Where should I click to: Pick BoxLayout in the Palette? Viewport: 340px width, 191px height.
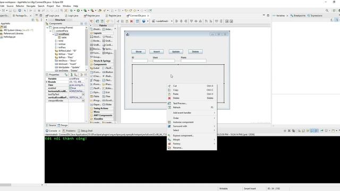click(x=95, y=49)
